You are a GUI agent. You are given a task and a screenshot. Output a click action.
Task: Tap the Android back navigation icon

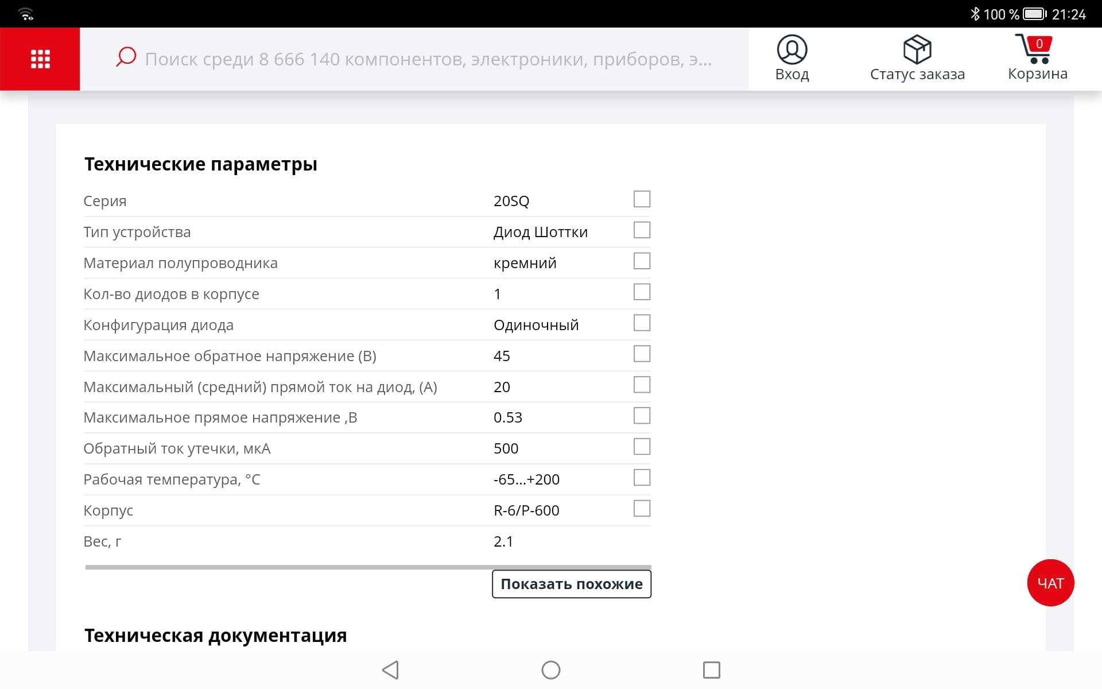[390, 669]
